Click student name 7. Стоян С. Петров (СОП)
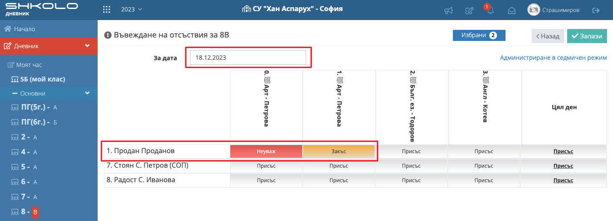Viewport: 613px width, 221px height. [148, 165]
